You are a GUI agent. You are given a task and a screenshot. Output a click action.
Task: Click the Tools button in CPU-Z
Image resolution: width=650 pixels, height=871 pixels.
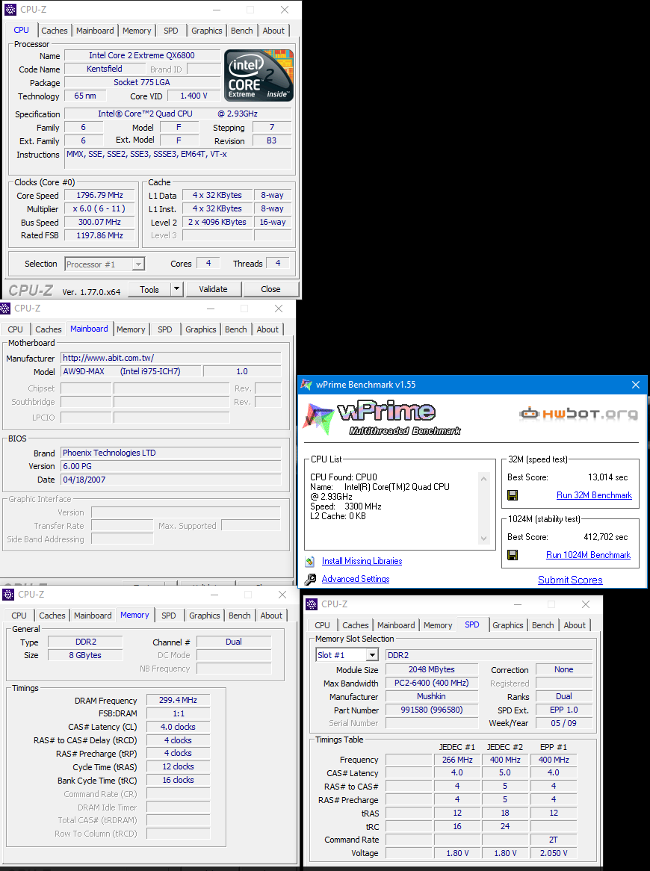(x=149, y=289)
